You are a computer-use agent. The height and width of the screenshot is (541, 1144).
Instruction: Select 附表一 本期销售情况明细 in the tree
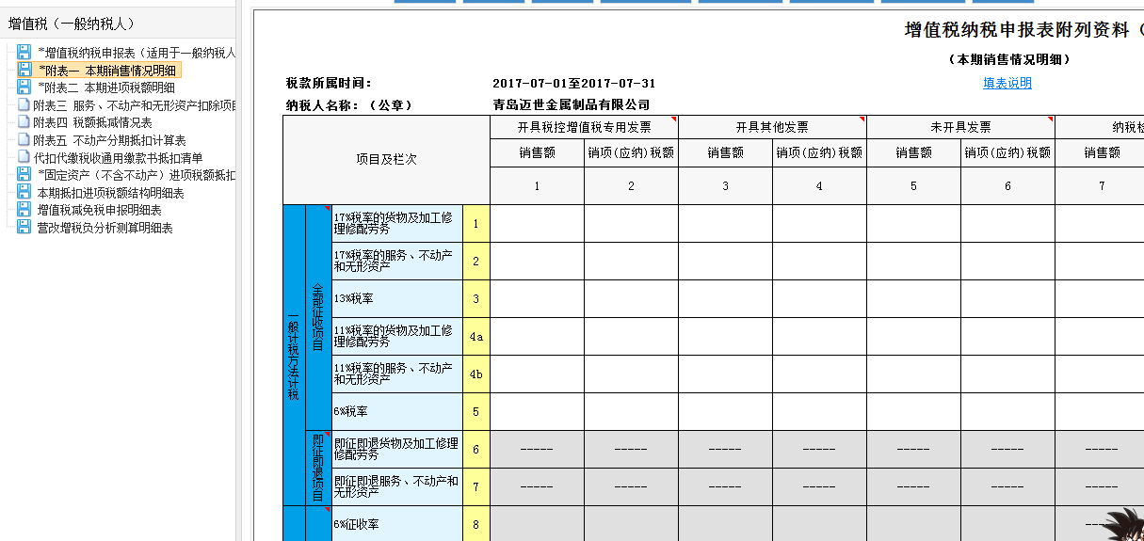tap(105, 71)
